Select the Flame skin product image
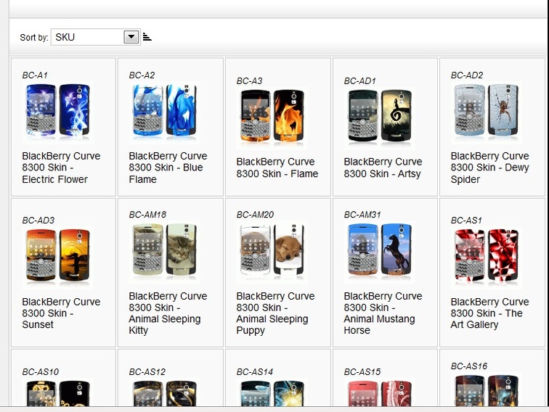The width and height of the screenshot is (549, 412). 272,118
